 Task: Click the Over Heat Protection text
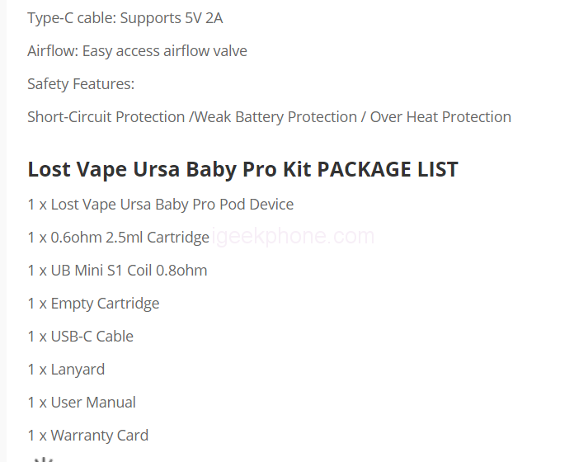click(x=440, y=116)
